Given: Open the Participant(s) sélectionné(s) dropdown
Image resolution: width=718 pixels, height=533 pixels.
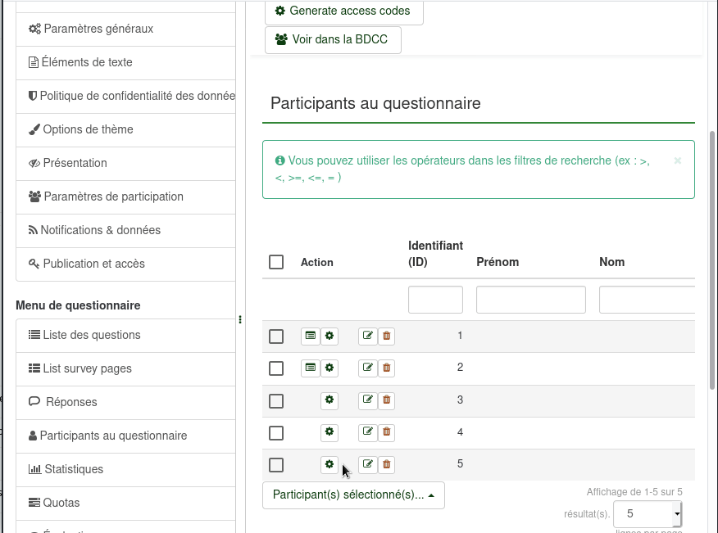Looking at the screenshot, I should click(x=353, y=495).
